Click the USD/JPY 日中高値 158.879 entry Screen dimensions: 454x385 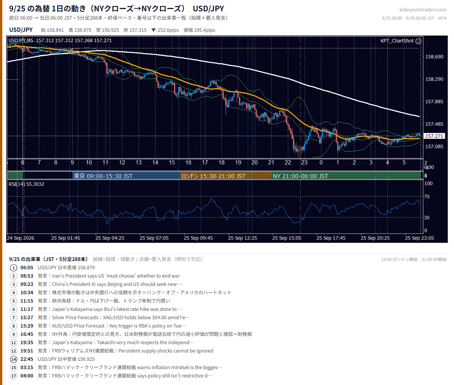[x=66, y=268]
